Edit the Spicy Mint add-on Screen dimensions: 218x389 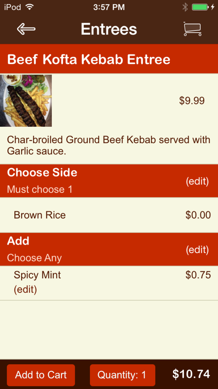[x=25, y=289]
